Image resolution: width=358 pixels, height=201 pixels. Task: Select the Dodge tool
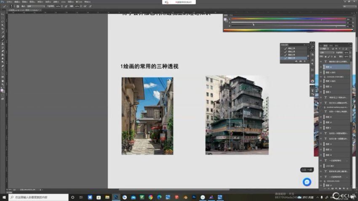tap(3, 62)
